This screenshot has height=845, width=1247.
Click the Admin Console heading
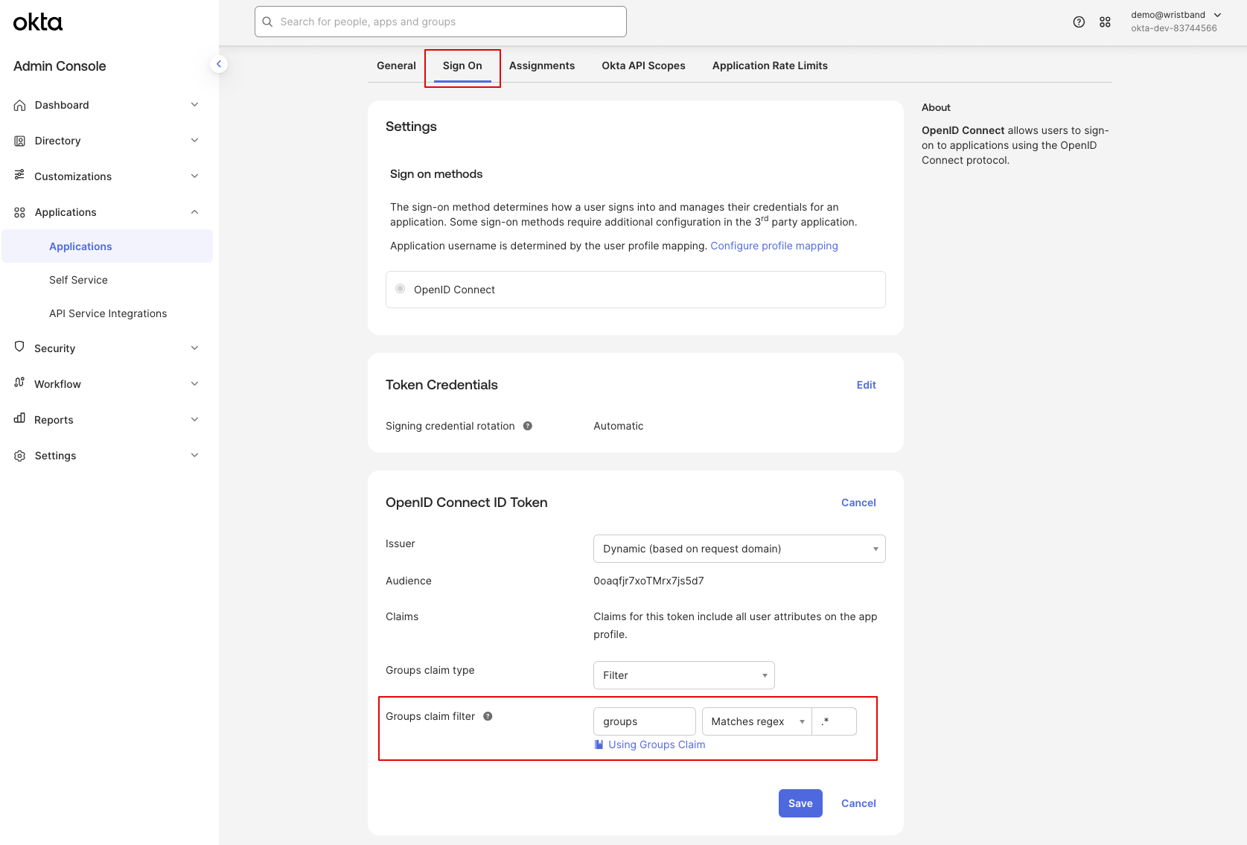coord(60,66)
